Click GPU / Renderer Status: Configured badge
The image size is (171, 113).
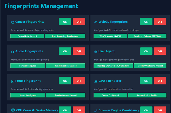pyautogui.click(x=110, y=95)
